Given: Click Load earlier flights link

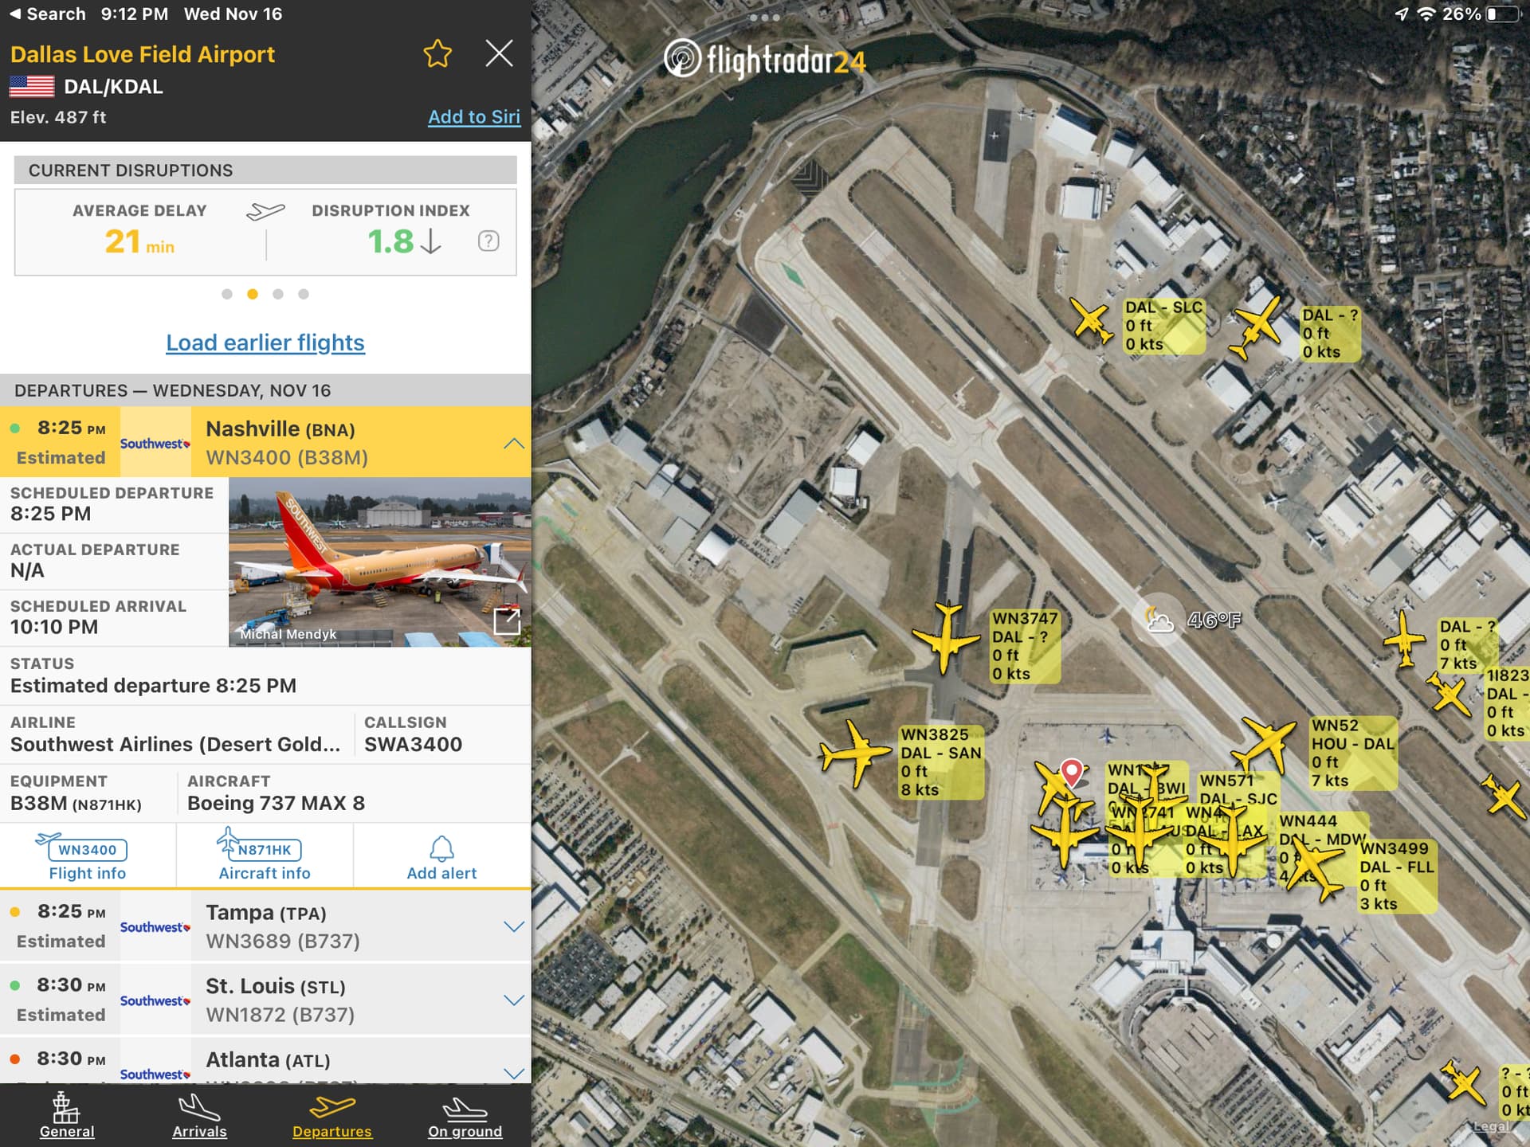Looking at the screenshot, I should pyautogui.click(x=265, y=343).
